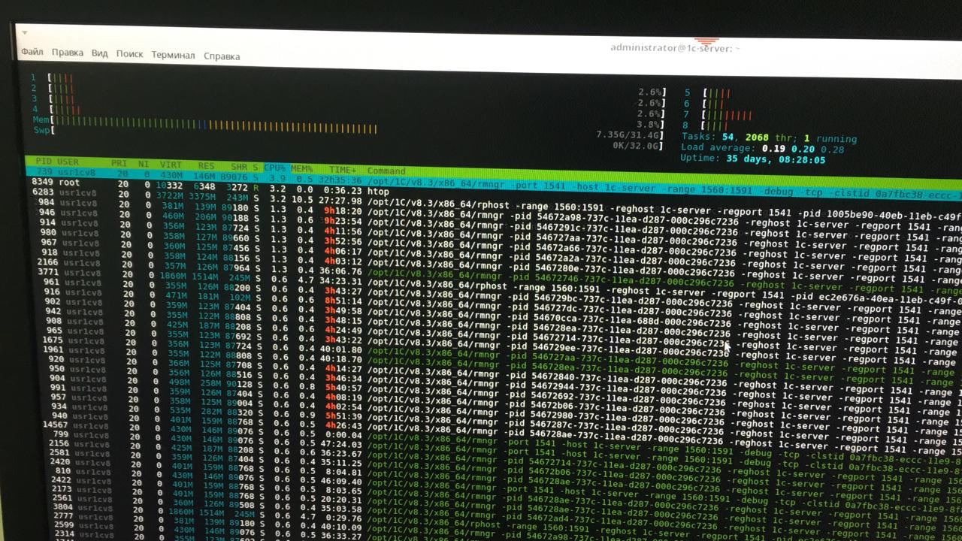Viewport: 962px width, 541px height.
Task: Open the Поиск menu
Action: [x=130, y=55]
